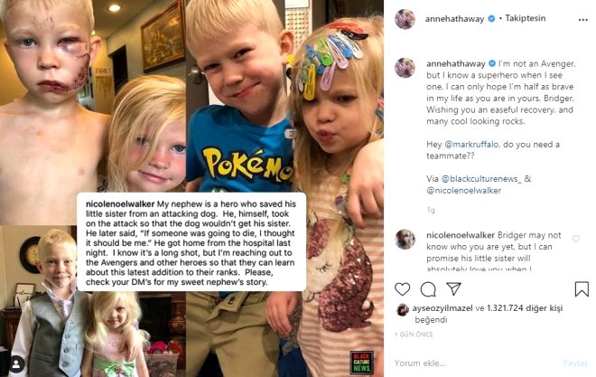Open the three-dot more options menu

[x=583, y=20]
